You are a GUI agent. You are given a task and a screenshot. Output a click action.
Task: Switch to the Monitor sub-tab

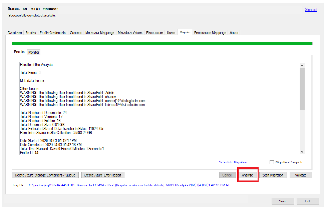pos(34,52)
